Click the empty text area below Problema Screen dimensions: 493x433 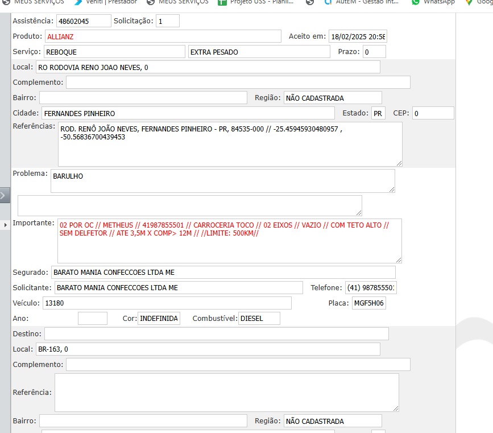coord(189,205)
